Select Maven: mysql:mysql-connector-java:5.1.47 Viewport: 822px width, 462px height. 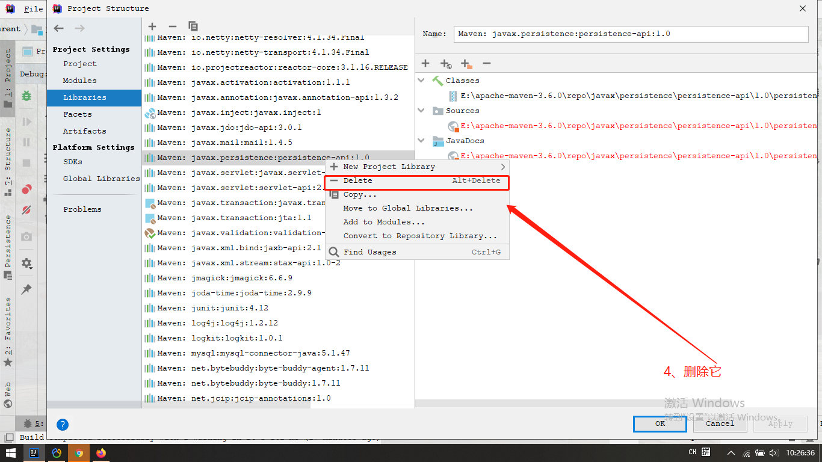click(x=279, y=353)
